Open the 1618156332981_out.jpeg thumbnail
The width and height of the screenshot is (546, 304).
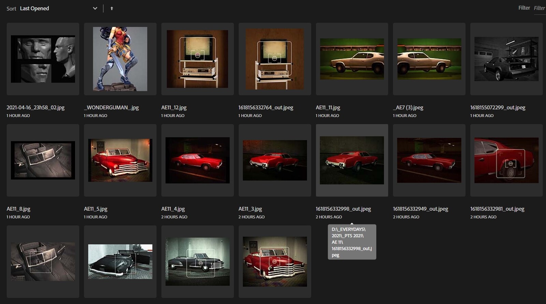(x=506, y=160)
